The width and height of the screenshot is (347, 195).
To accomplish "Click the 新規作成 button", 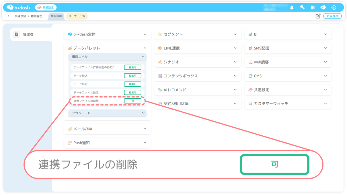I will click(332, 16).
